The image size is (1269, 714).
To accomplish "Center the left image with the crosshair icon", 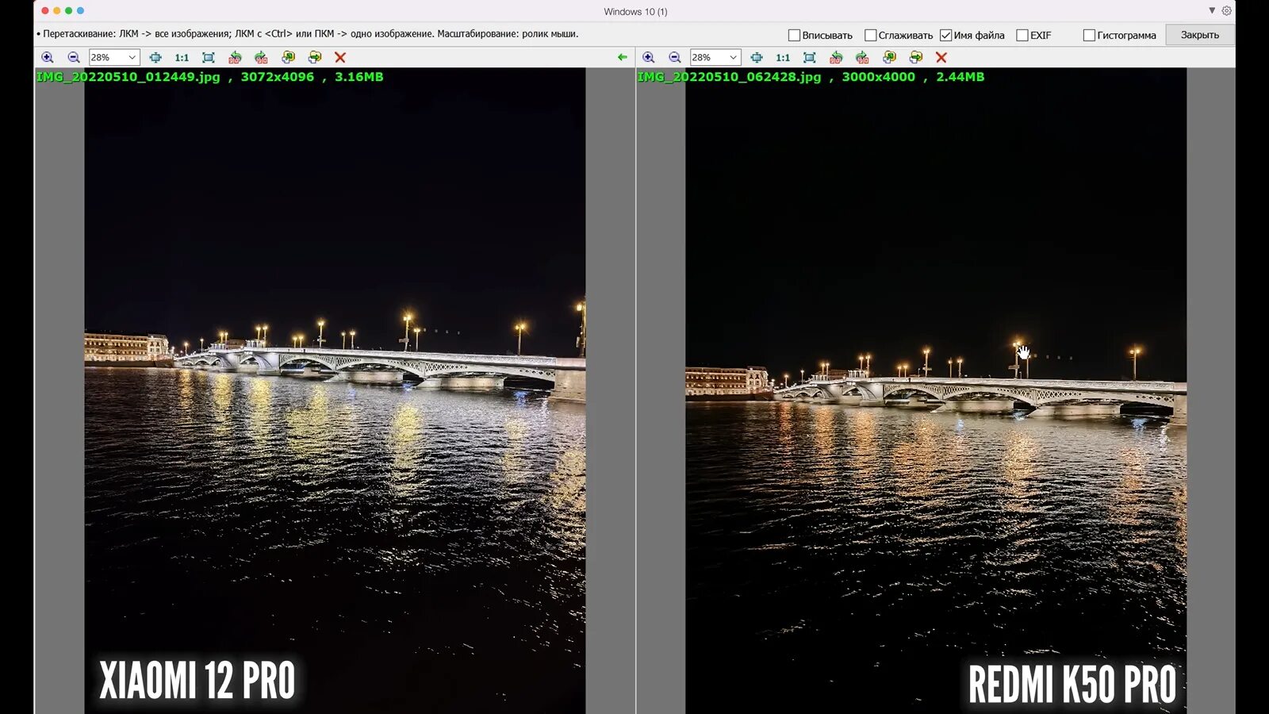I will pyautogui.click(x=155, y=57).
